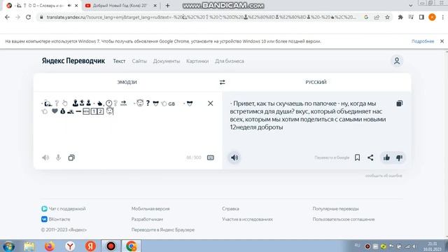Viewport: 448px width, 252px height.
Task: Switch to the Текст mode
Action: (x=119, y=61)
